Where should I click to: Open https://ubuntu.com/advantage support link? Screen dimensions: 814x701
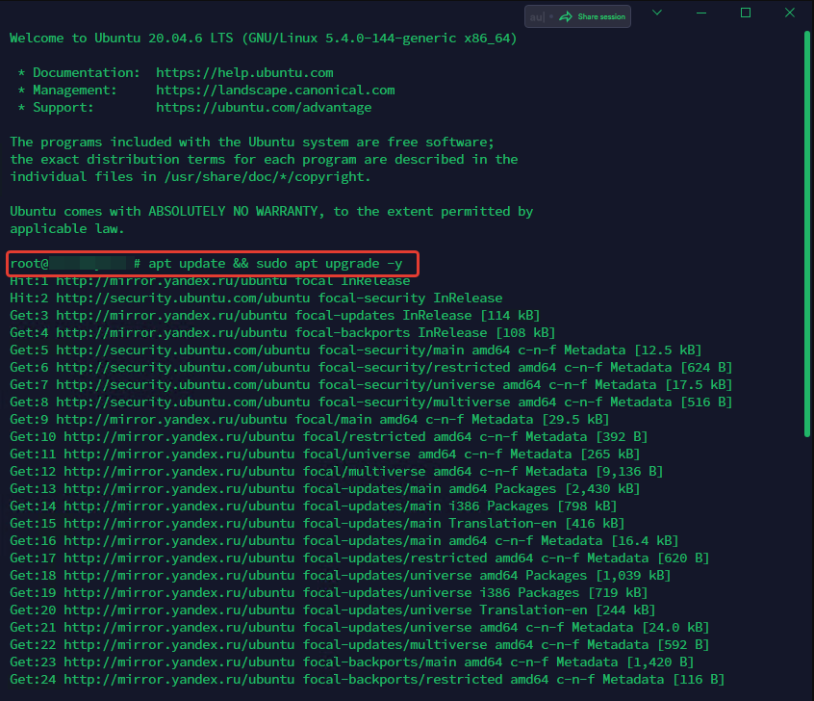264,108
